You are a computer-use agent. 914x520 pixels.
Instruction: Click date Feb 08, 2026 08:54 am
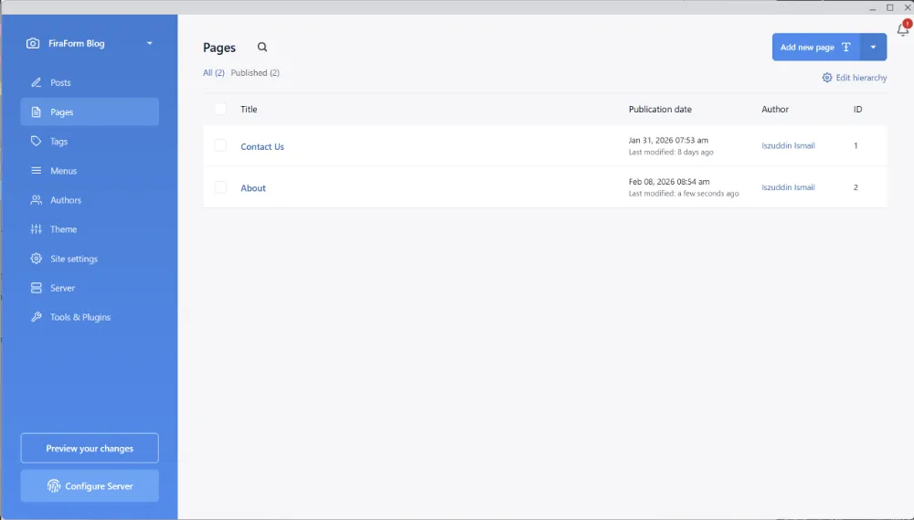669,182
